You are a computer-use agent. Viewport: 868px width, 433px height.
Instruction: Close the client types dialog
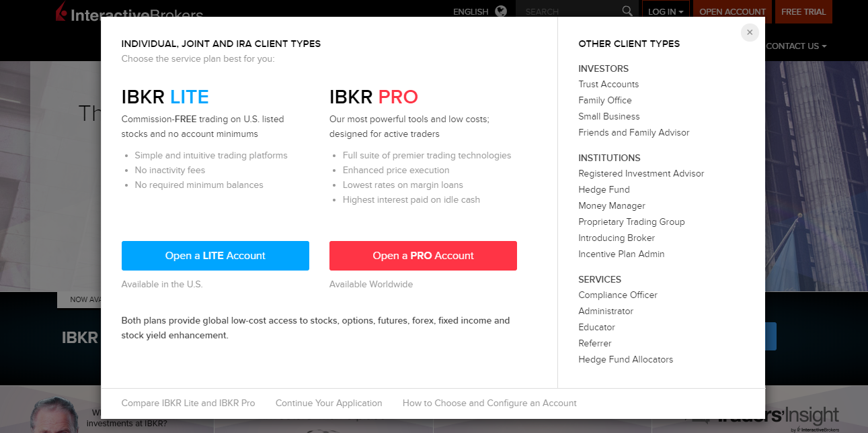click(x=750, y=32)
